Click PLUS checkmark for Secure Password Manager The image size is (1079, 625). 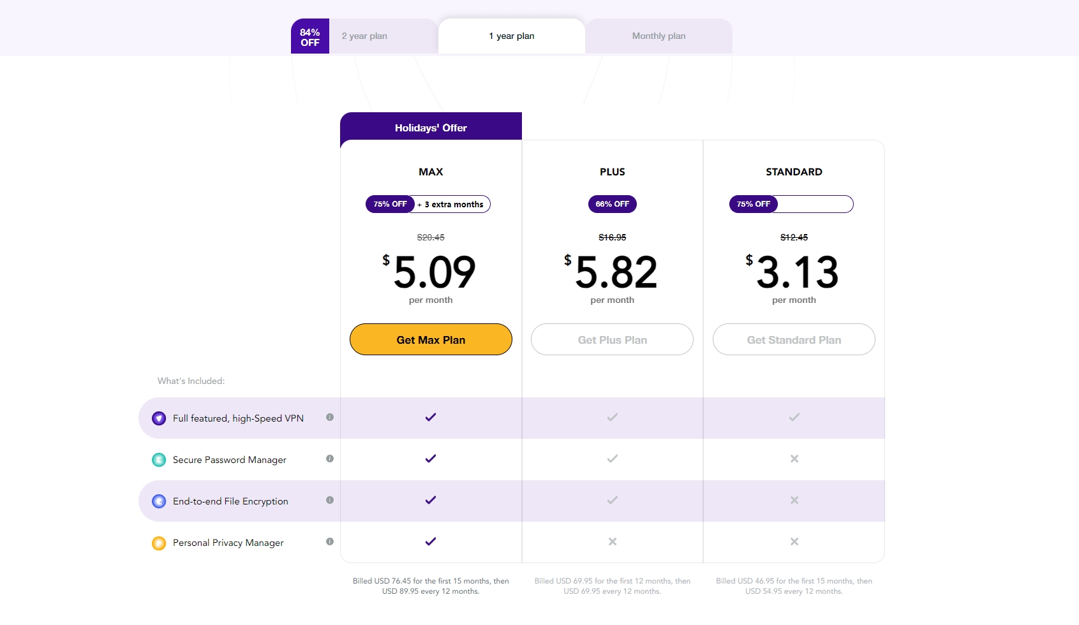point(613,459)
